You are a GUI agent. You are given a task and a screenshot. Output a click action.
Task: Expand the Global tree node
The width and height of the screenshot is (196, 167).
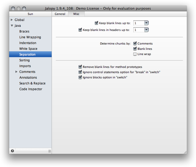[x=12, y=20]
